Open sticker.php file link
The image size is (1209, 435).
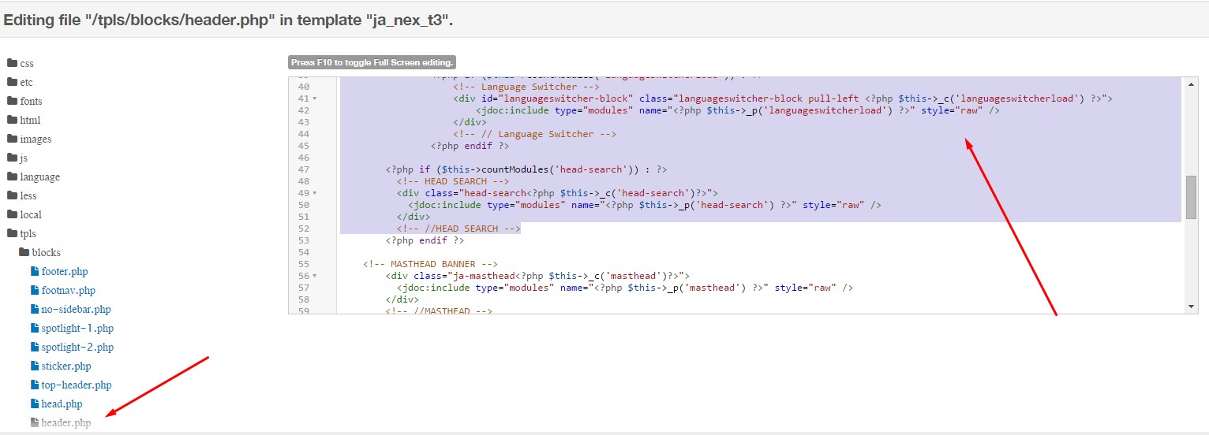pyautogui.click(x=66, y=366)
